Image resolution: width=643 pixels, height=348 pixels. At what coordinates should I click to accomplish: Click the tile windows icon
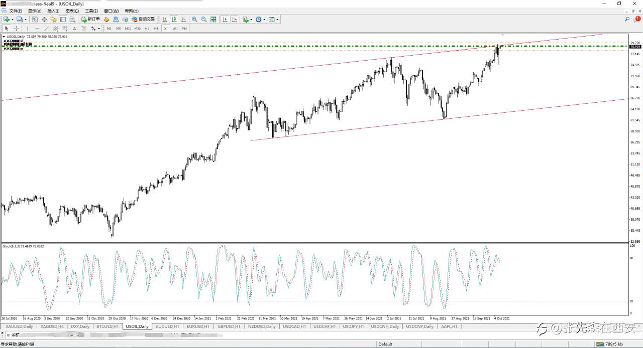[x=213, y=20]
